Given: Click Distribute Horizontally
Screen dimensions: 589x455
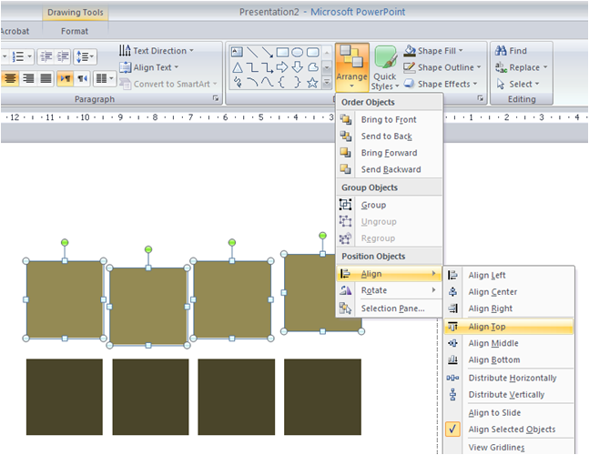Looking at the screenshot, I should 509,378.
